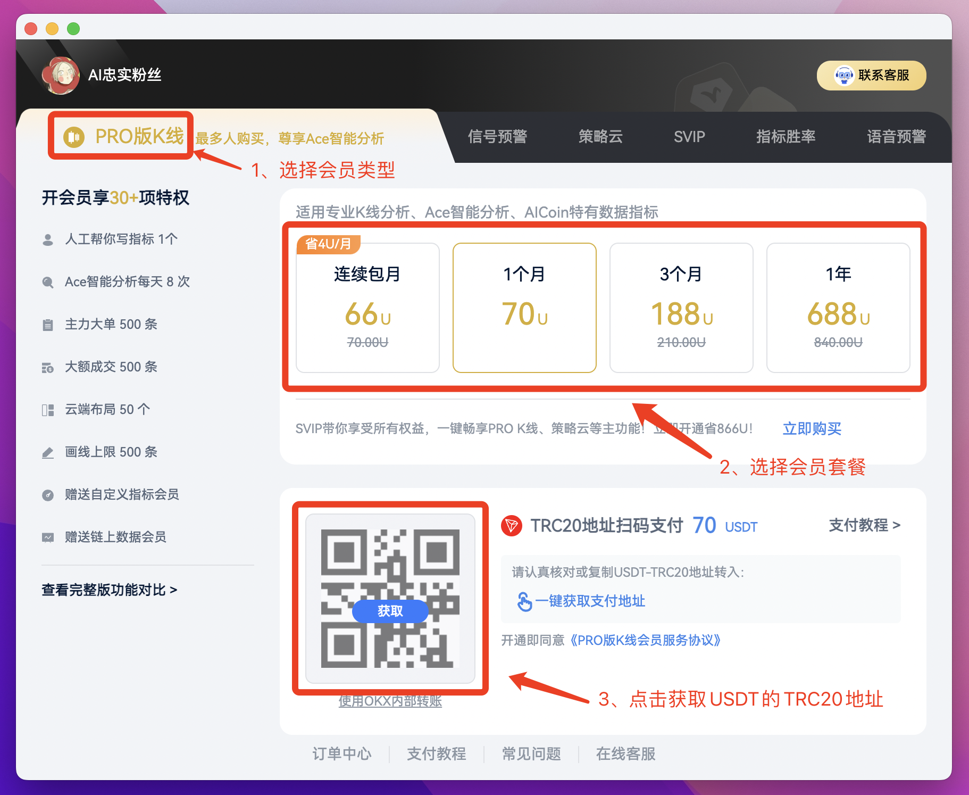Switch to the 信号预警 tab
The width and height of the screenshot is (969, 795).
(497, 137)
